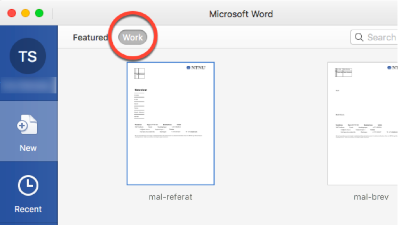The width and height of the screenshot is (399, 225).
Task: Open the New document section
Action: pyautogui.click(x=29, y=131)
